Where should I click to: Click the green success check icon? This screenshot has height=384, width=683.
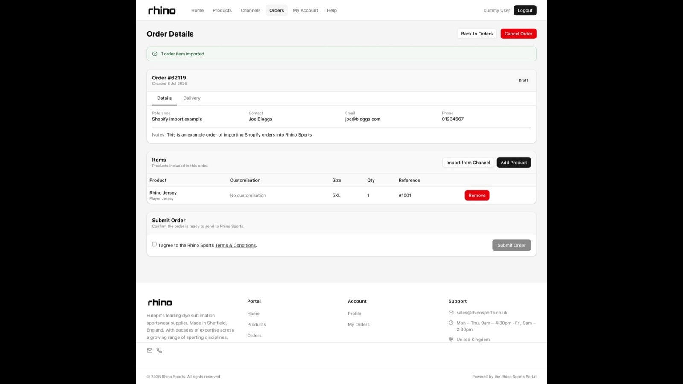coord(155,54)
